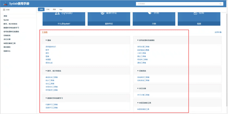Collapse the 数学、统计和优化 section header triangle

point(46,71)
